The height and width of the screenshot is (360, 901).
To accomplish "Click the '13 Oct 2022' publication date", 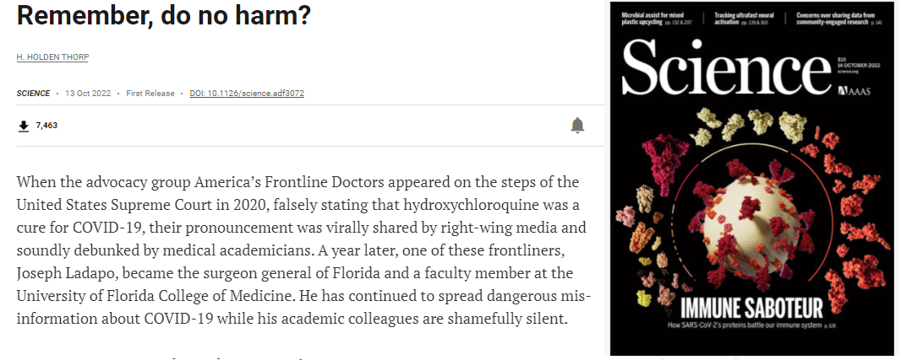I will click(x=89, y=93).
